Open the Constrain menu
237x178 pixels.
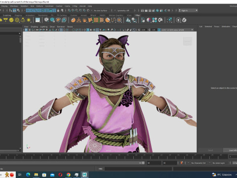pyautogui.click(x=49, y=6)
